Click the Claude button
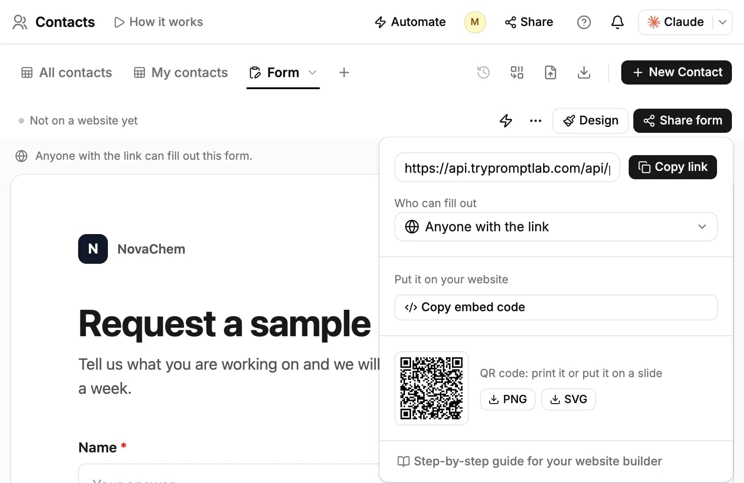Image resolution: width=744 pixels, height=483 pixels. tap(676, 22)
